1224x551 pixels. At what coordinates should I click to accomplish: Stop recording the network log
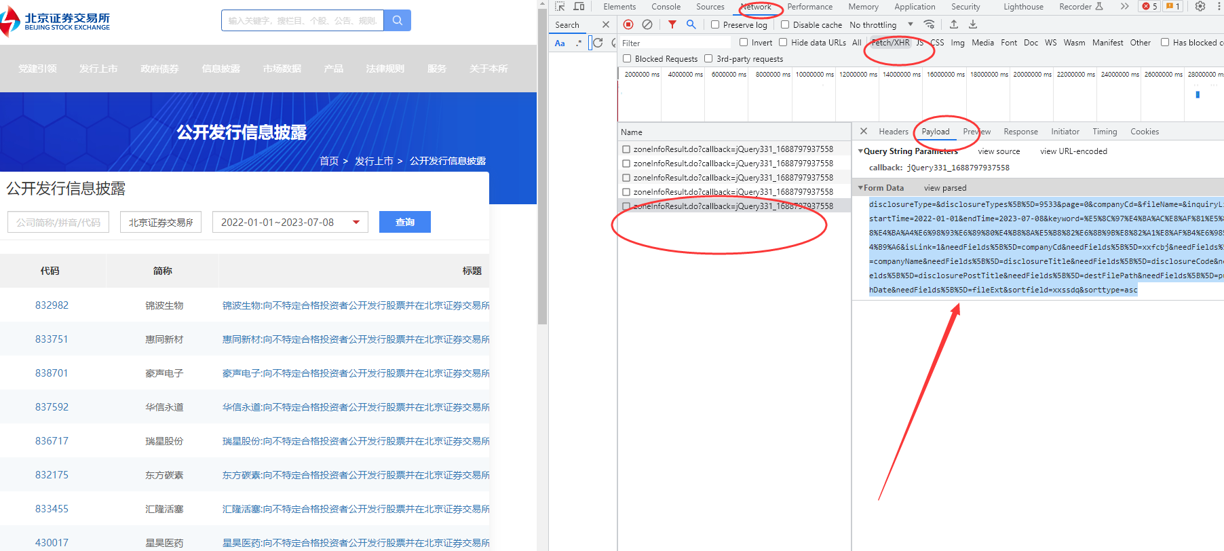(x=628, y=24)
